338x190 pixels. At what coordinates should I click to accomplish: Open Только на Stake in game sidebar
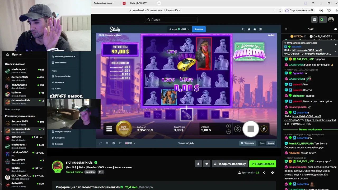(63, 76)
